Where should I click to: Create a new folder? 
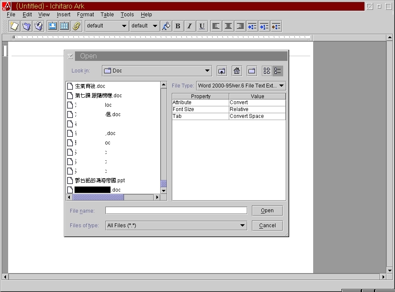[x=251, y=71]
